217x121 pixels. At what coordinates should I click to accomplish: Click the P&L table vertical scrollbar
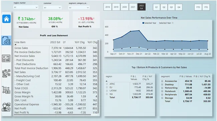(98, 77)
